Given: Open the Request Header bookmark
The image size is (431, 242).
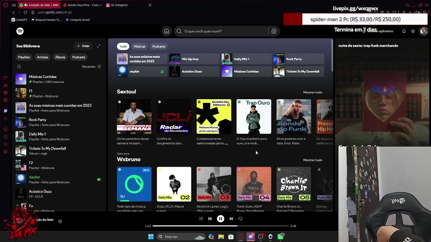Looking at the screenshot, I should pyautogui.click(x=46, y=20).
